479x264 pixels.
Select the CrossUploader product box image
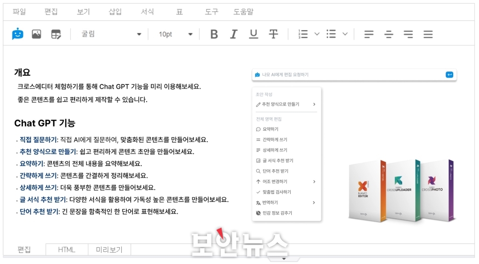pyautogui.click(x=403, y=190)
